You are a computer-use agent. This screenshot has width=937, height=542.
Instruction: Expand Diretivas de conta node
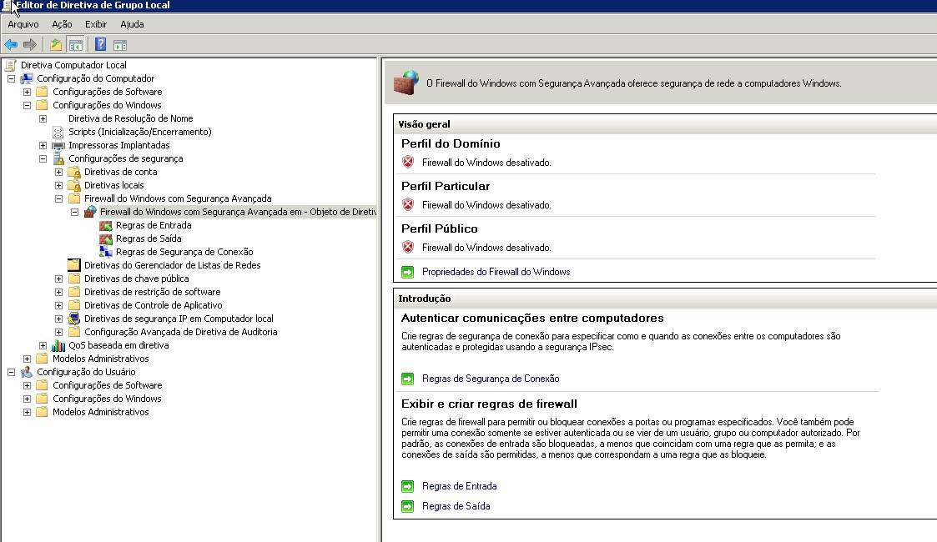58,172
